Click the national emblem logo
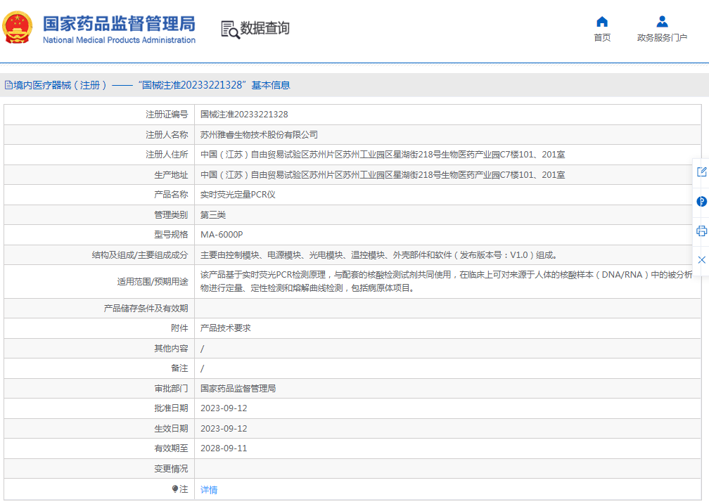The height and width of the screenshot is (504, 709). click(x=18, y=27)
